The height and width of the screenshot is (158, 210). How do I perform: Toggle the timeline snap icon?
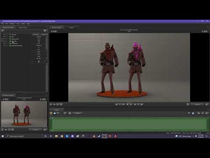189,113
